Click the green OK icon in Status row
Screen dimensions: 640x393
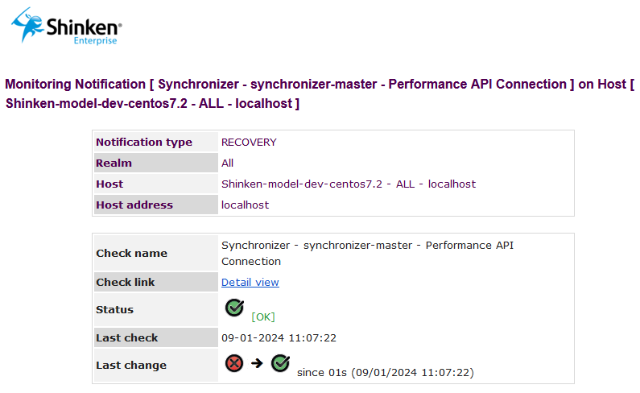(234, 307)
